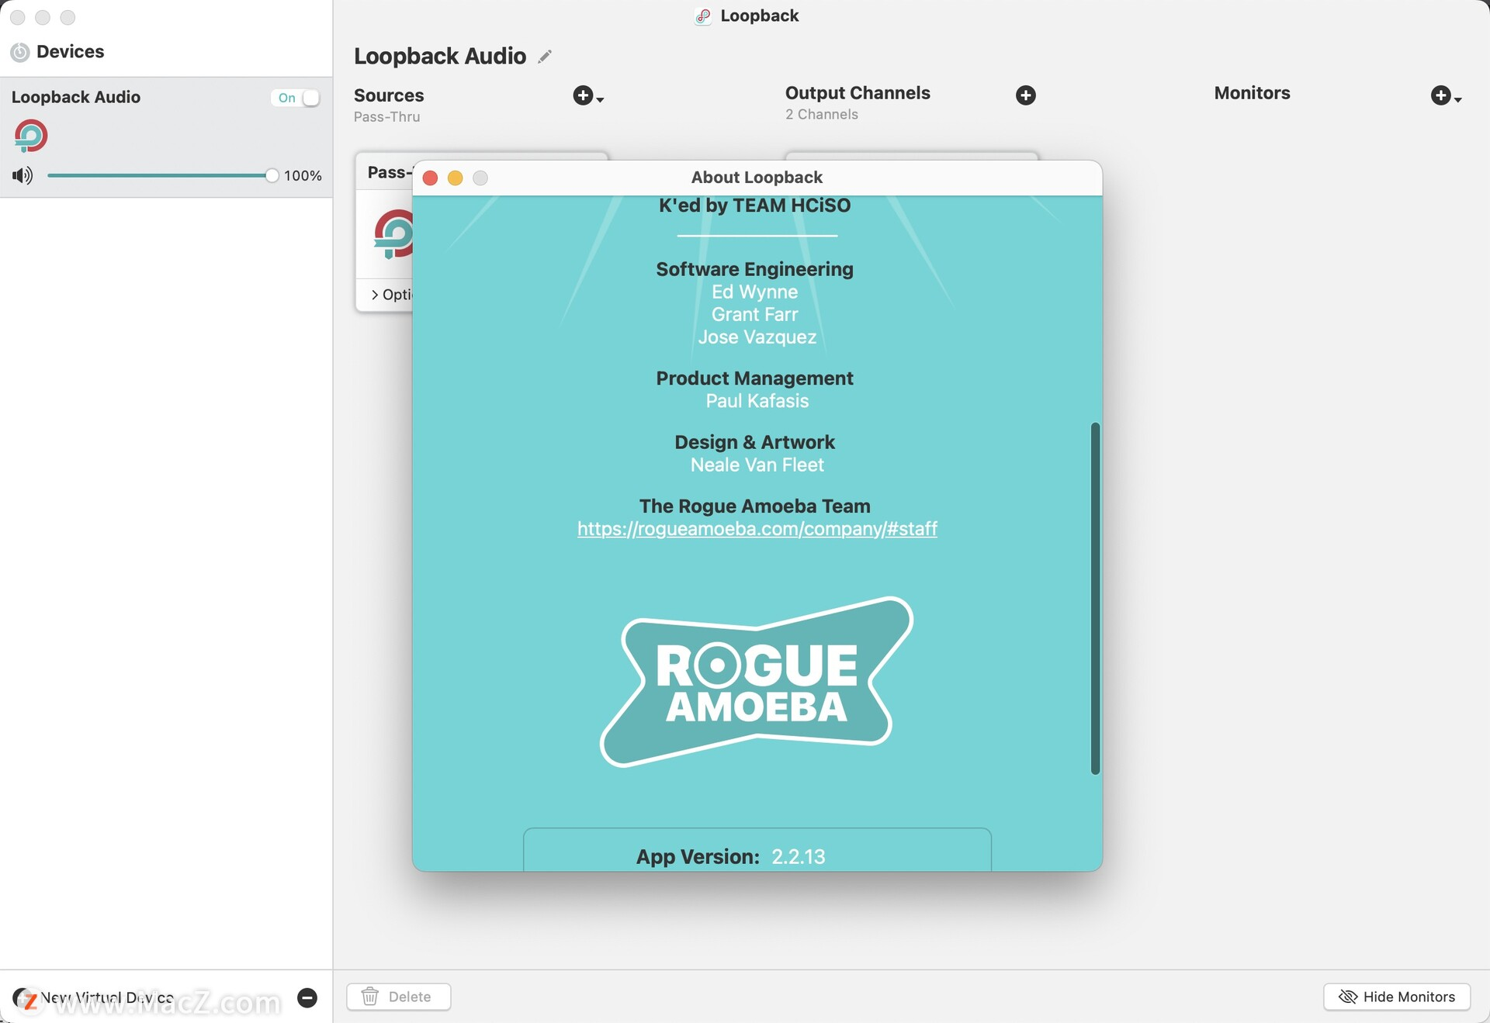Image resolution: width=1490 pixels, height=1023 pixels.
Task: Click the 100% volume value
Action: click(x=303, y=176)
